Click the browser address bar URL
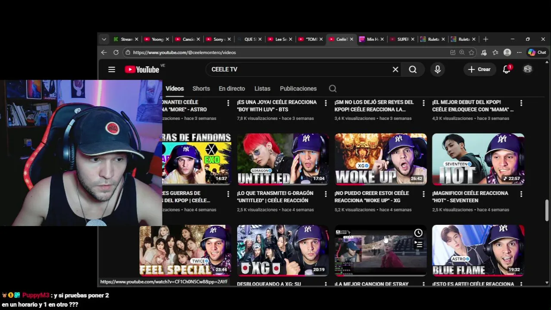551x310 pixels. pyautogui.click(x=185, y=53)
